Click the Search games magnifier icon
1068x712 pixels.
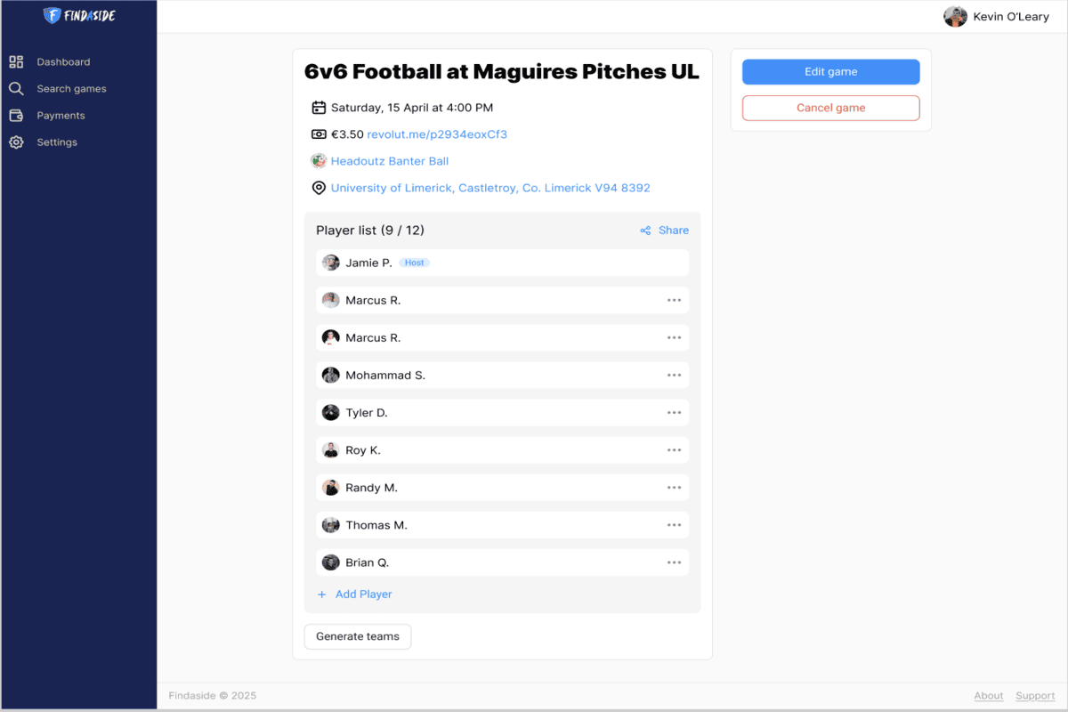click(x=16, y=89)
